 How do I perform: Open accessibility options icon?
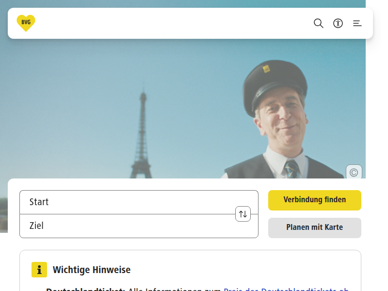338,23
